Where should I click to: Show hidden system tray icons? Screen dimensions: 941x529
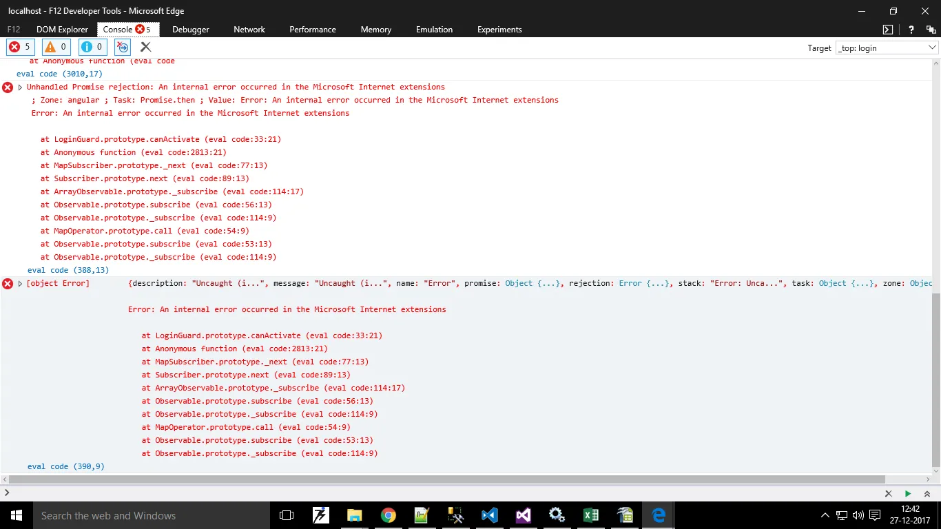click(825, 515)
